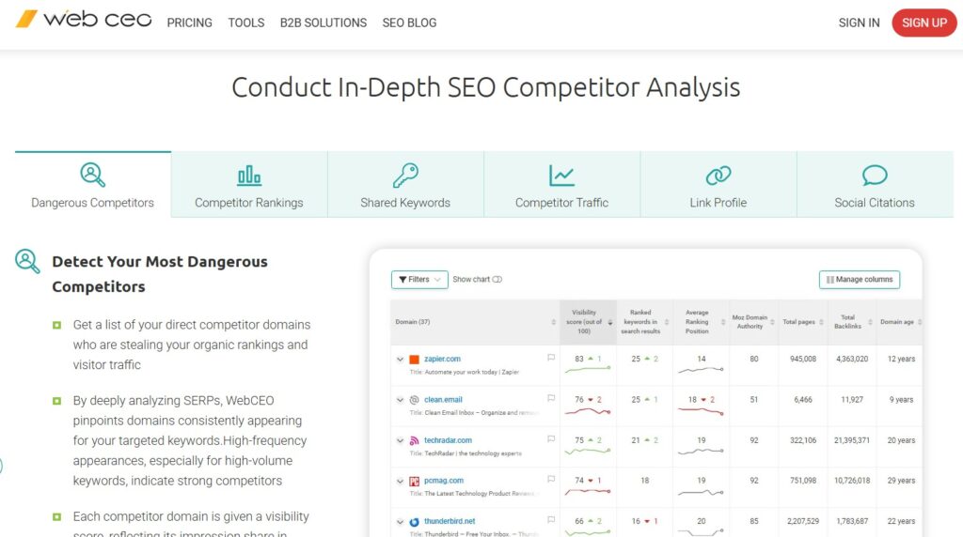The image size is (963, 537).
Task: Click the flag icon for zapier.com
Action: [x=551, y=358]
